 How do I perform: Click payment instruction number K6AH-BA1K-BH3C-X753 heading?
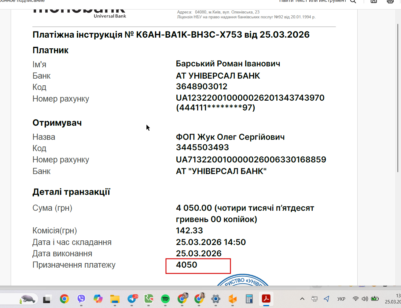tap(171, 35)
